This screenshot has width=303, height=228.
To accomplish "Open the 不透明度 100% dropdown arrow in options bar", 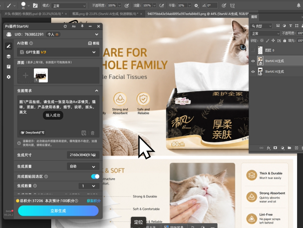I will [119, 6].
